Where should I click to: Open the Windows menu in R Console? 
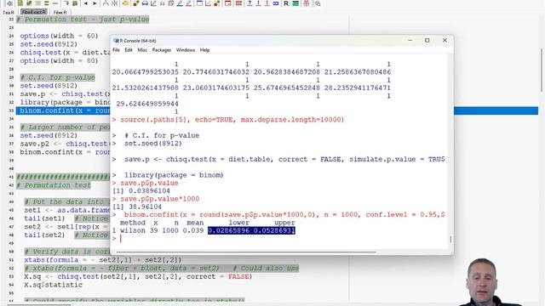(x=186, y=50)
